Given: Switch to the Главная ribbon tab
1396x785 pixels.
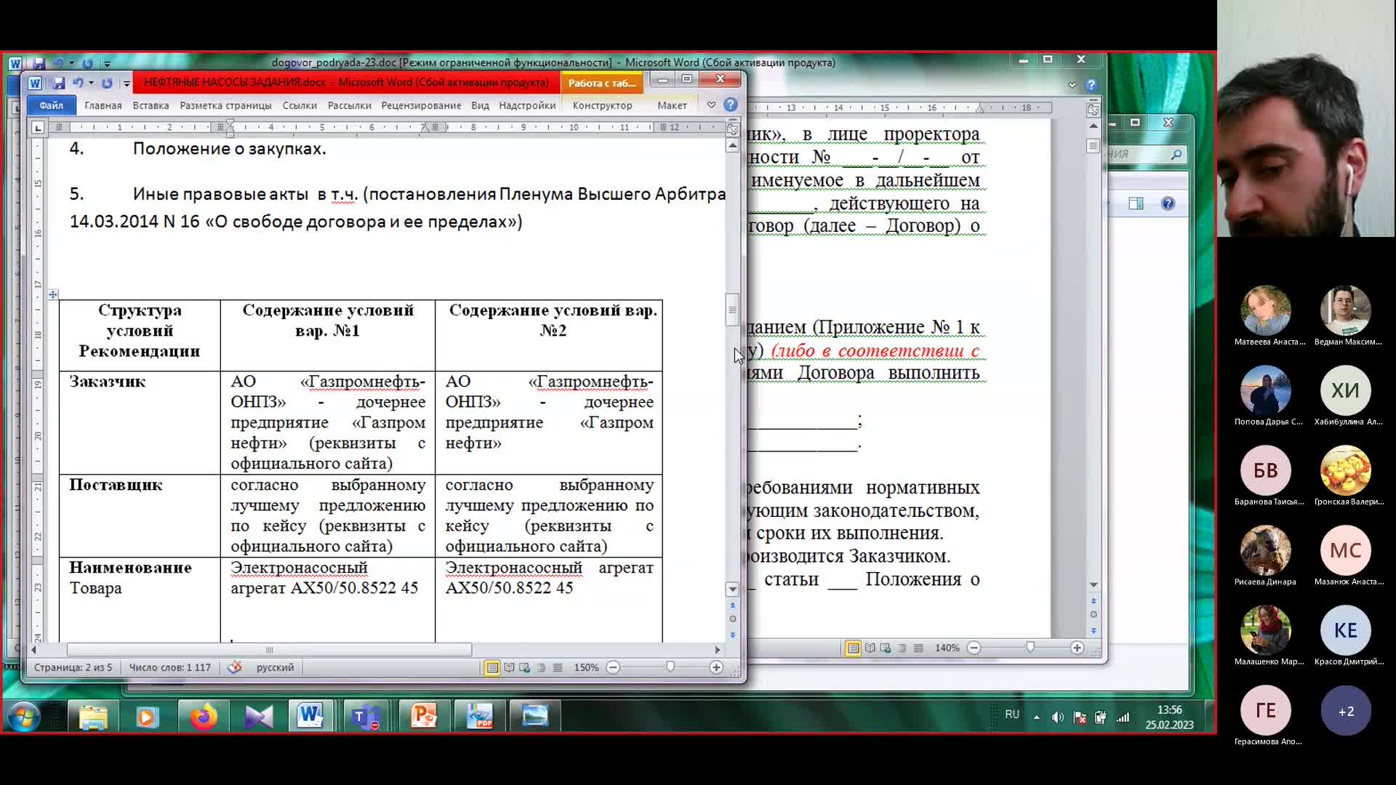Looking at the screenshot, I should point(103,105).
